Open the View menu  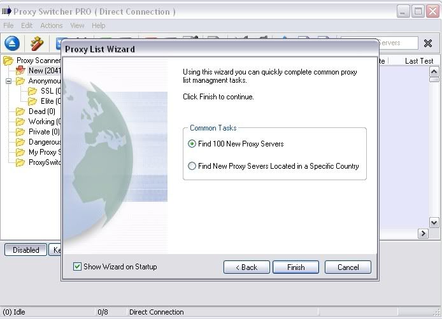[77, 25]
